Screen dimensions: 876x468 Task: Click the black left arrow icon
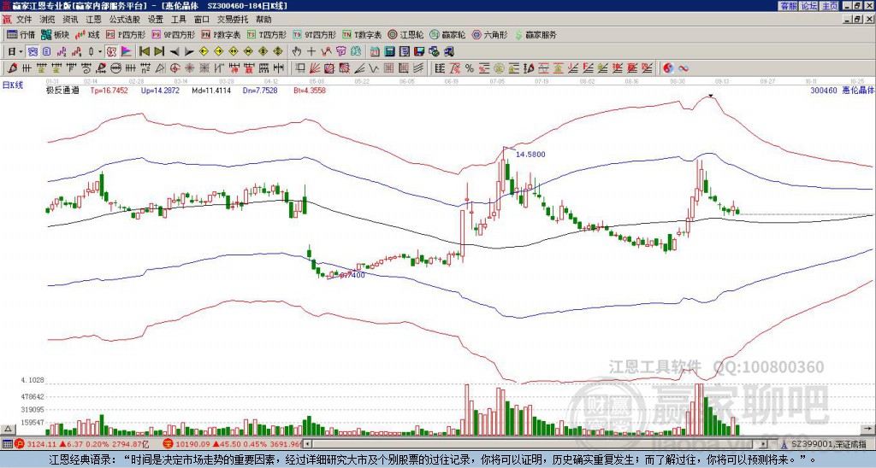tap(175, 51)
